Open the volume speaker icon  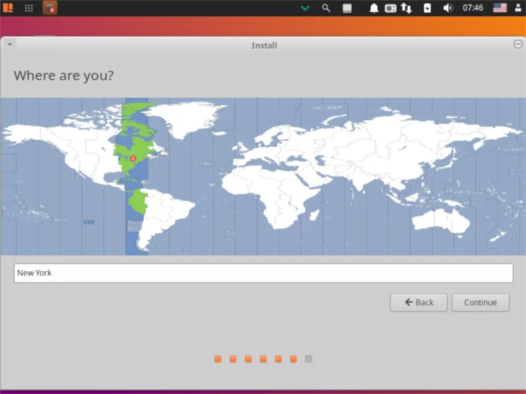click(x=448, y=8)
